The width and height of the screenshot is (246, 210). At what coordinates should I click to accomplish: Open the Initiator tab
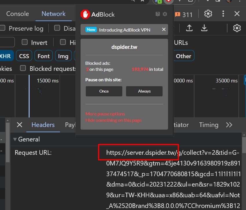(181, 125)
